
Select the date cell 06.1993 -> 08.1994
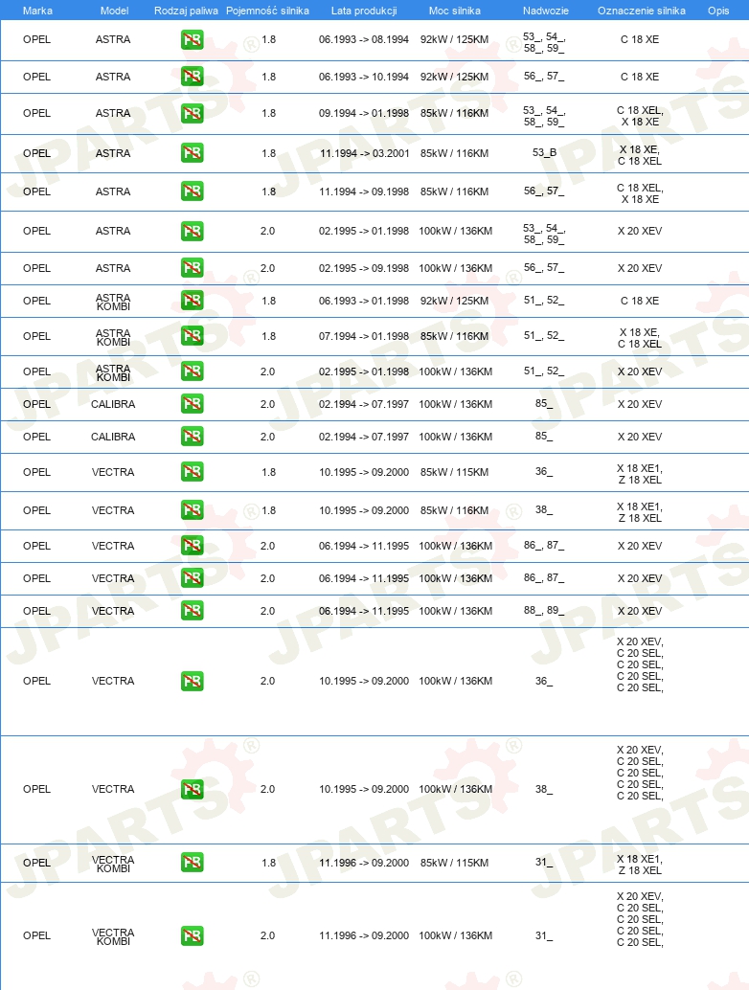tap(364, 40)
